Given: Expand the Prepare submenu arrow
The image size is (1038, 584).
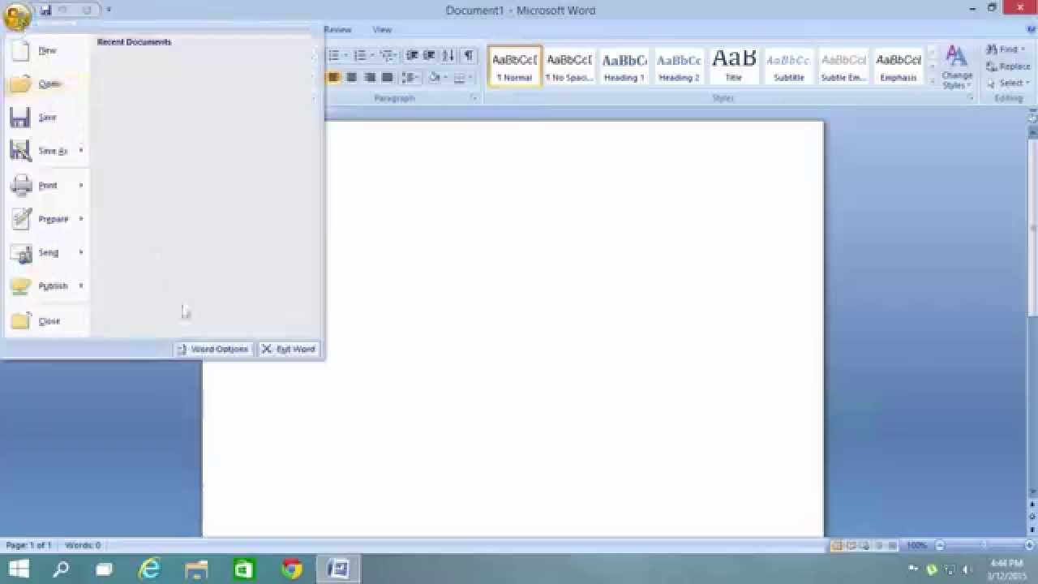Looking at the screenshot, I should coord(81,219).
